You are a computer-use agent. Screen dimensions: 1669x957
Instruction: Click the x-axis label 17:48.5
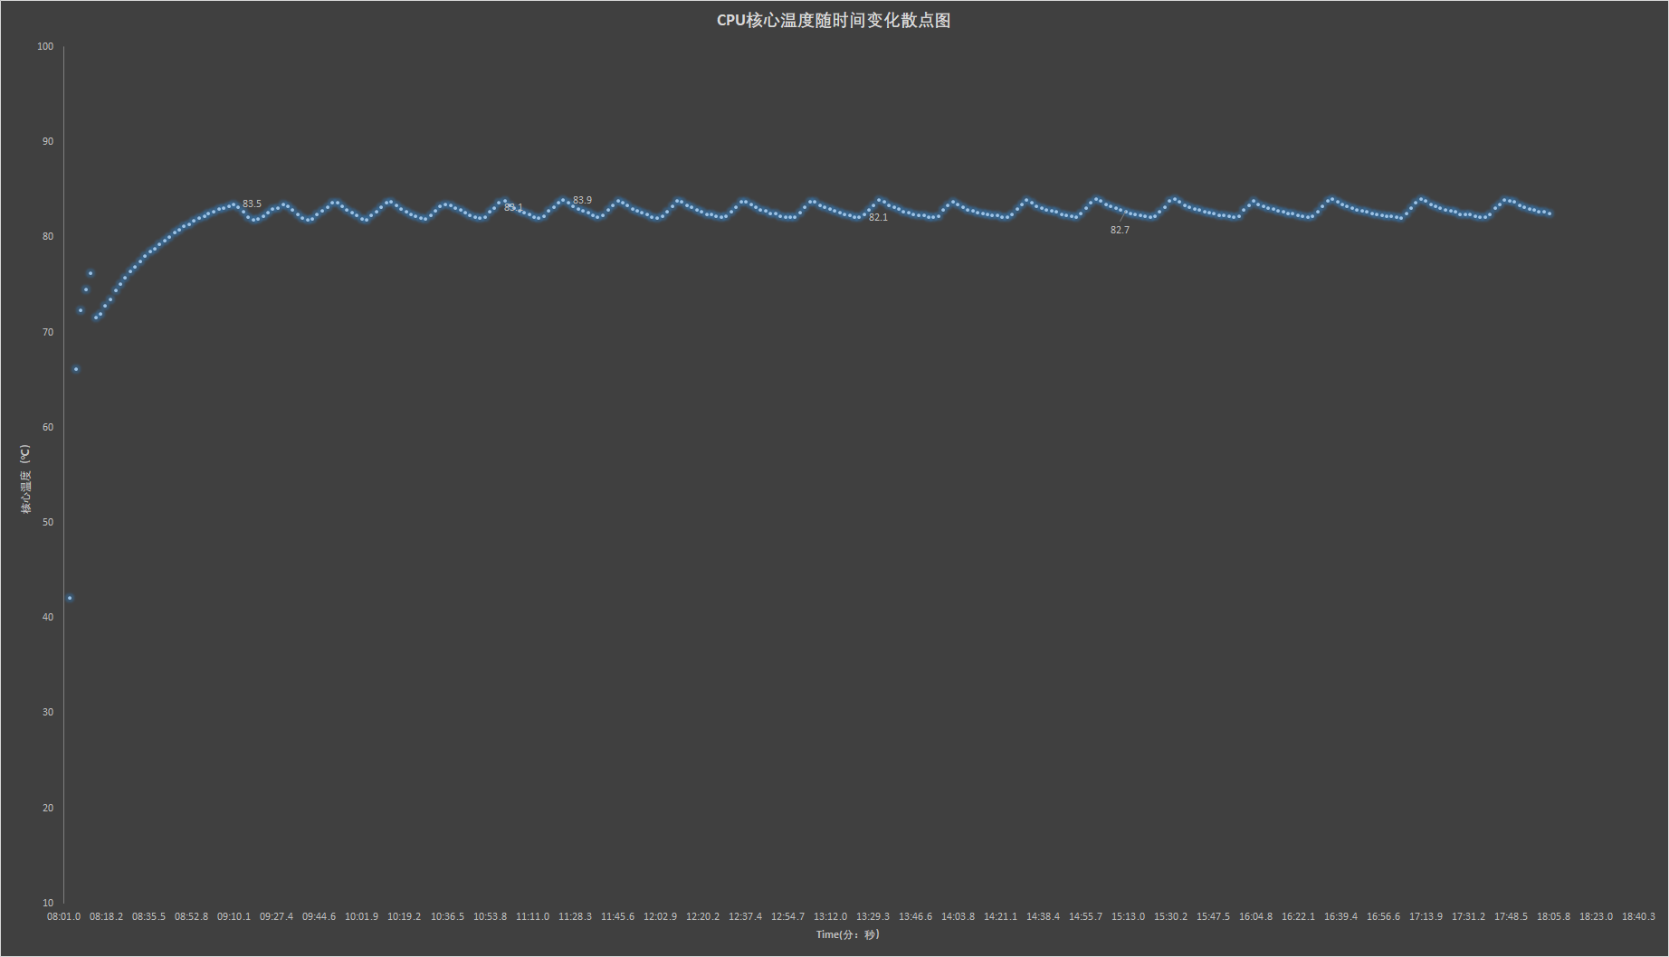click(1511, 916)
